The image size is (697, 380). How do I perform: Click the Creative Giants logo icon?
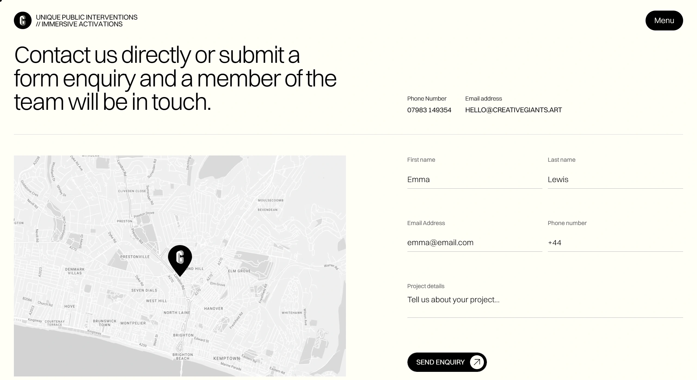coord(23,20)
